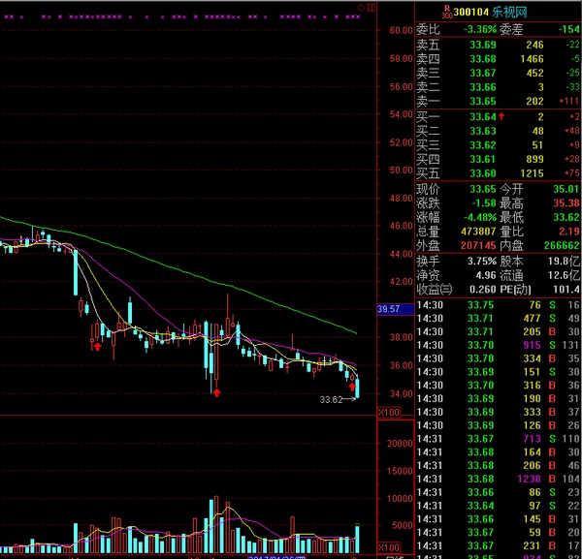Select the 14:31 trade with volume 1238
This screenshot has width=582, height=559.
[498, 479]
